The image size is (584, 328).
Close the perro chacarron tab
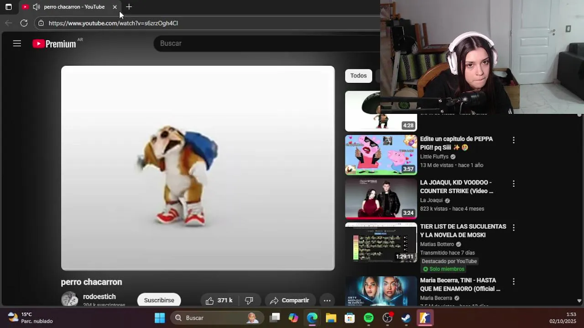(x=115, y=7)
